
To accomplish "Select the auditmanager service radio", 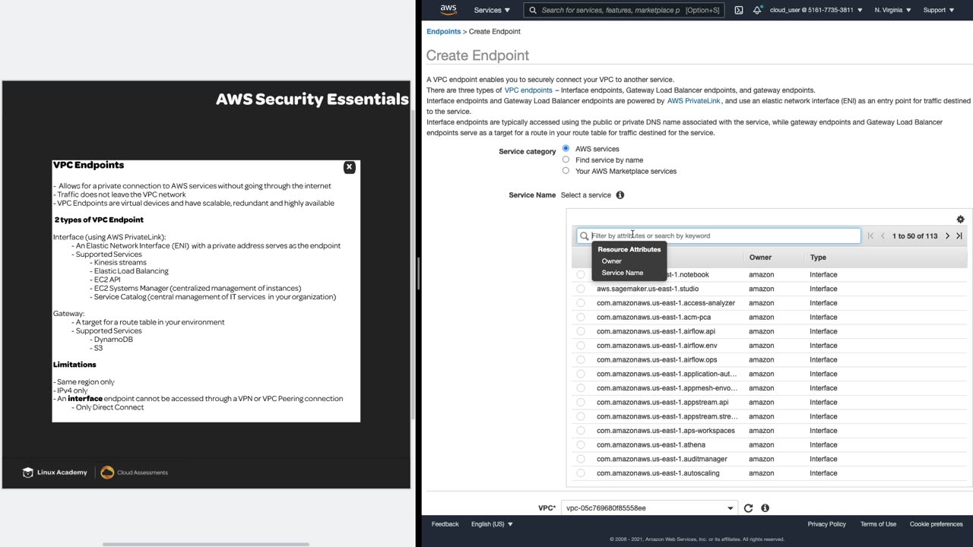I will point(581,459).
